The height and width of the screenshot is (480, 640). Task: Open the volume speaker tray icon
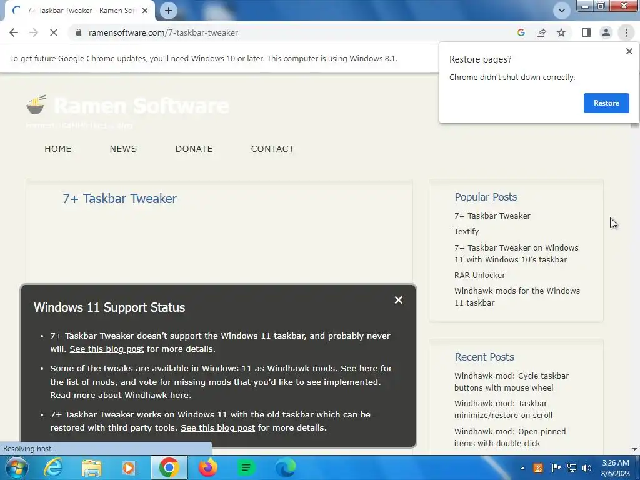click(587, 468)
